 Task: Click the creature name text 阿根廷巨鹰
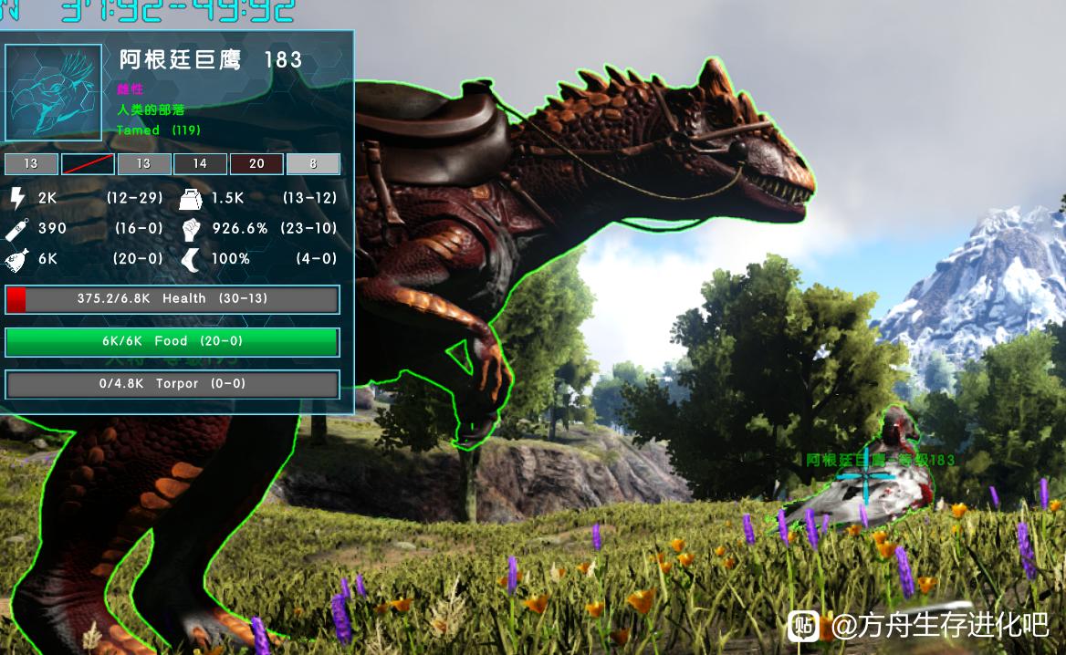180,60
